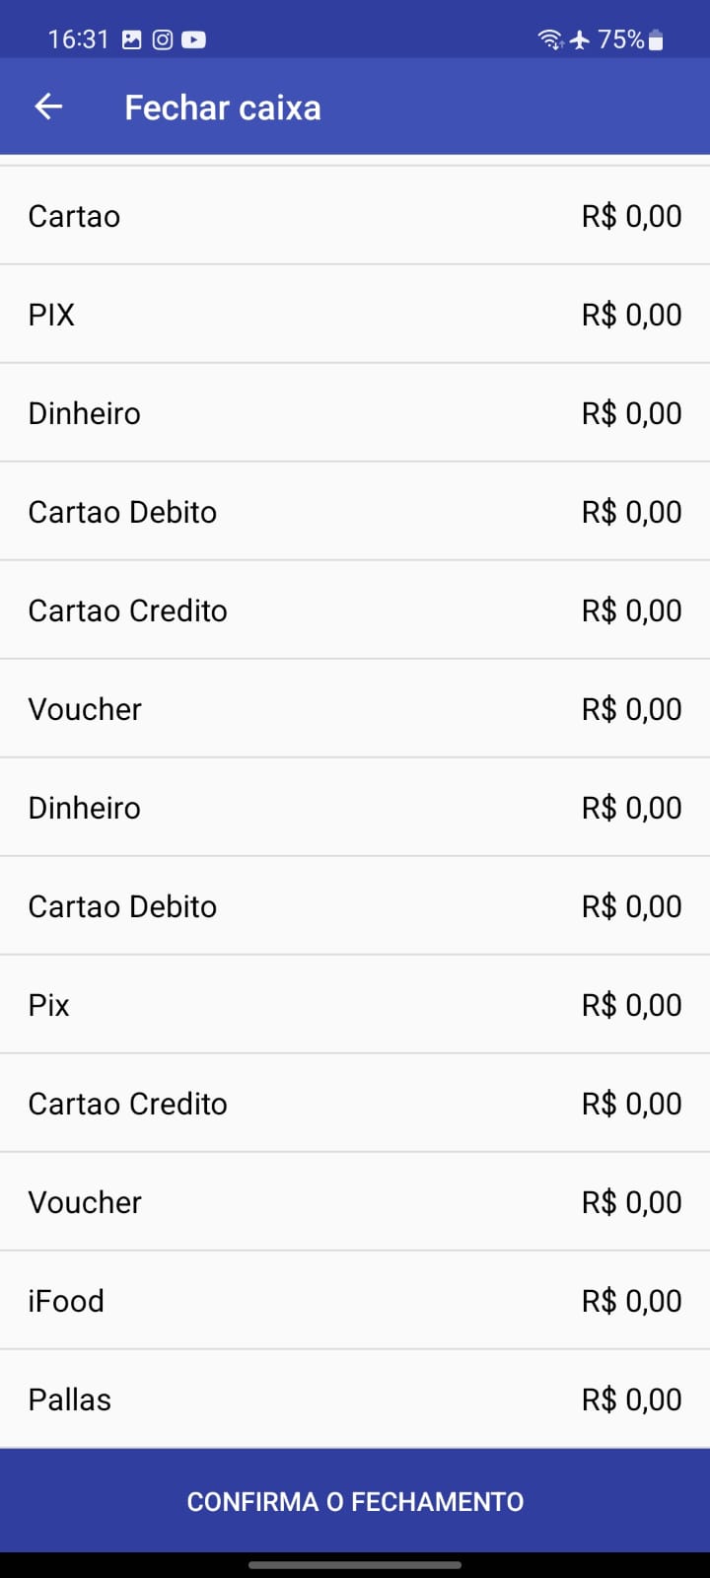
Task: Tap the R$ 0,00 value beside iFood
Action: click(631, 1301)
